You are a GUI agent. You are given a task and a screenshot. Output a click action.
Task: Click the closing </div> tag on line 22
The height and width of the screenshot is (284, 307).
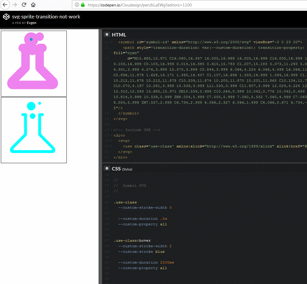[120, 157]
